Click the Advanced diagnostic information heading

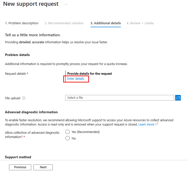pyautogui.click(x=31, y=112)
